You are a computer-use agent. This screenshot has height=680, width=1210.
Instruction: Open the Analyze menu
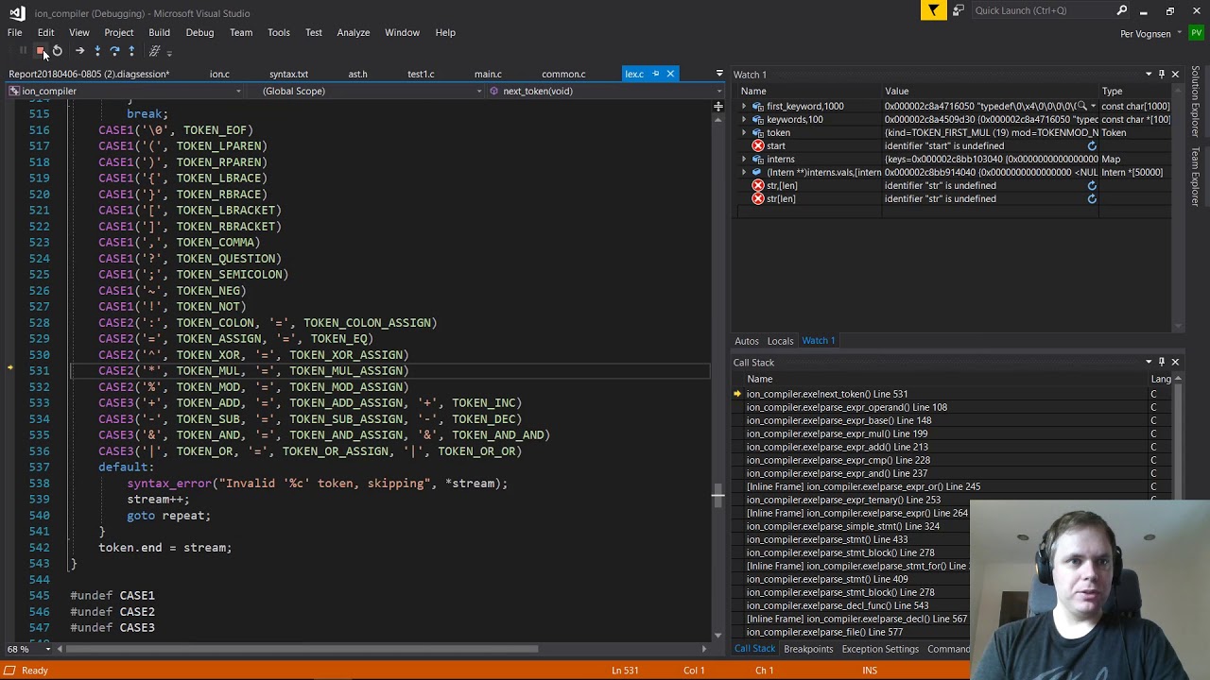353,32
